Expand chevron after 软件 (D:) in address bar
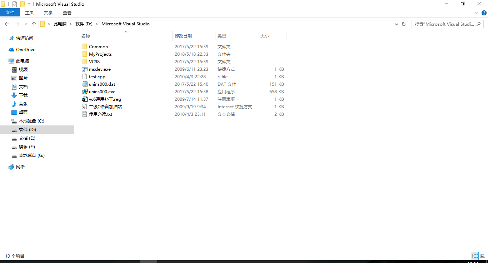The height and width of the screenshot is (263, 488). [x=97, y=24]
